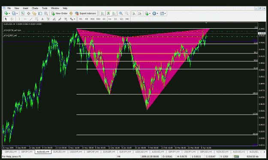
Task: Switch to the AUDUSD,H1 chart tab
Action: (x=239, y=151)
